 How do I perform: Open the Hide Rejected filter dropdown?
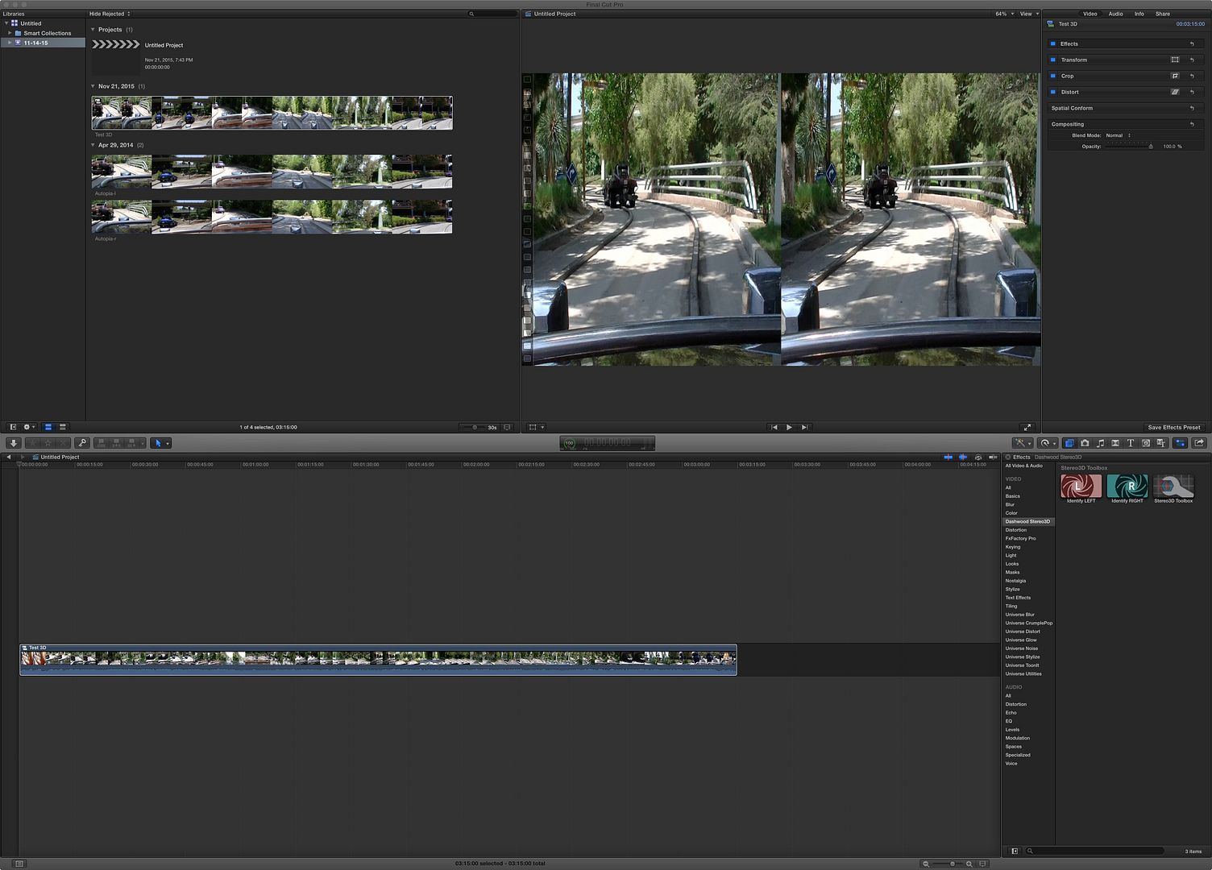110,14
